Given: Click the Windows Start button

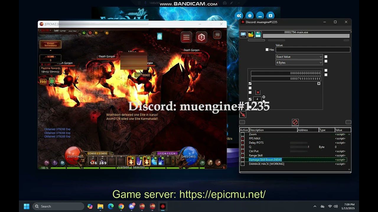Looking at the screenshot, I should (27, 206).
